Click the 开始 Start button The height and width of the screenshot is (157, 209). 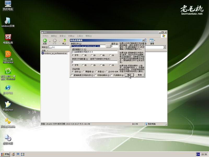click(5, 154)
